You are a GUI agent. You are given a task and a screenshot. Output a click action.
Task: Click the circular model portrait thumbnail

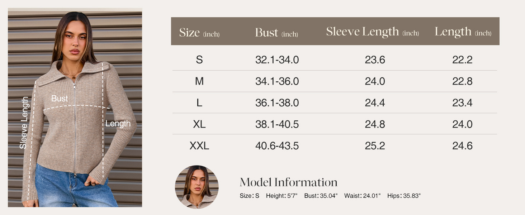(197, 187)
